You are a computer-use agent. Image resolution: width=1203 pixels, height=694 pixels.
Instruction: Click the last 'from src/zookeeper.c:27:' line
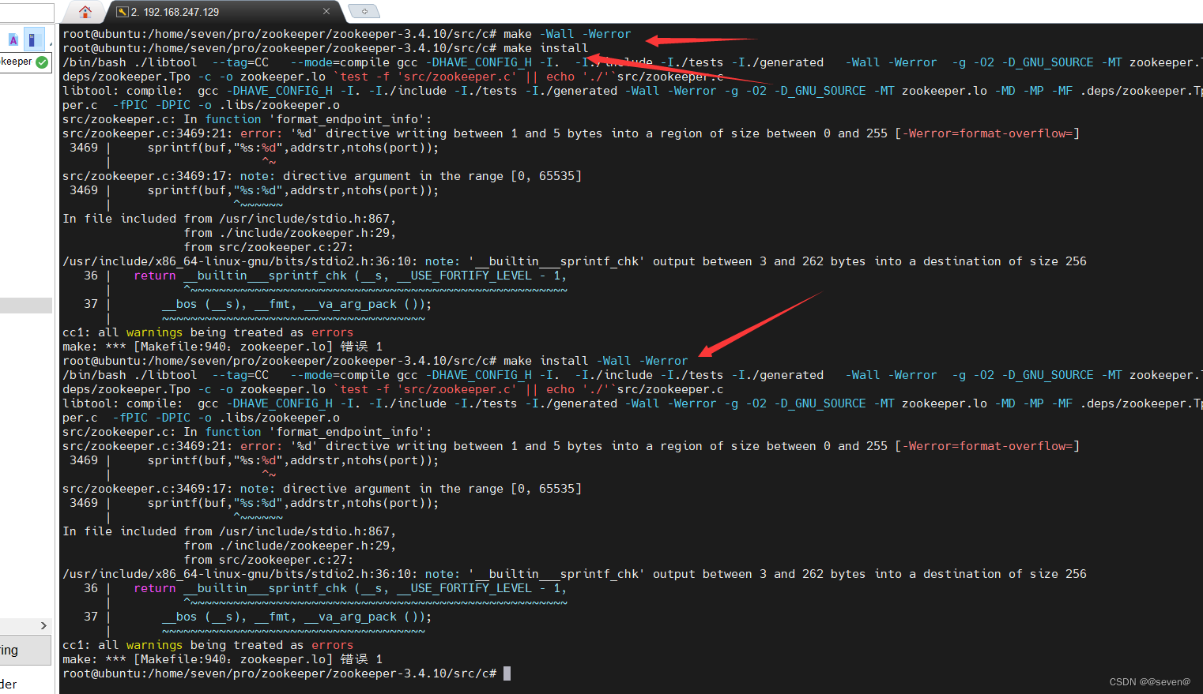pyautogui.click(x=269, y=560)
